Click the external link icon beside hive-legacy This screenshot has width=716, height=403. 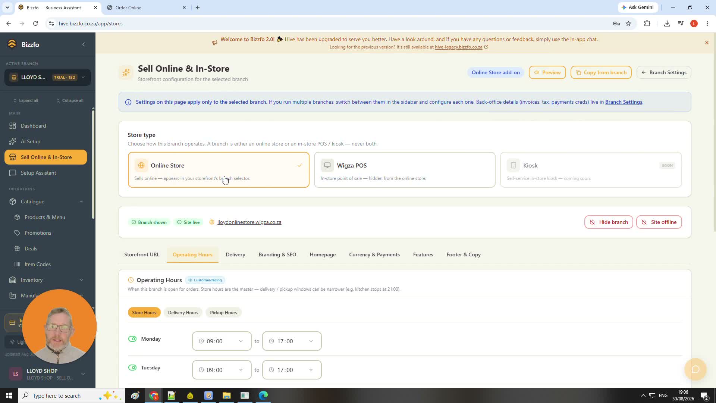click(x=486, y=47)
